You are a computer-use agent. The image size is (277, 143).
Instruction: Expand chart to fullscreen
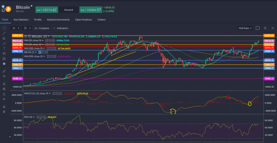coord(273,28)
